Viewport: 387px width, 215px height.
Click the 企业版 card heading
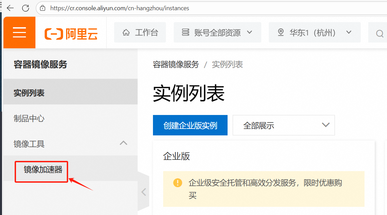(x=176, y=156)
